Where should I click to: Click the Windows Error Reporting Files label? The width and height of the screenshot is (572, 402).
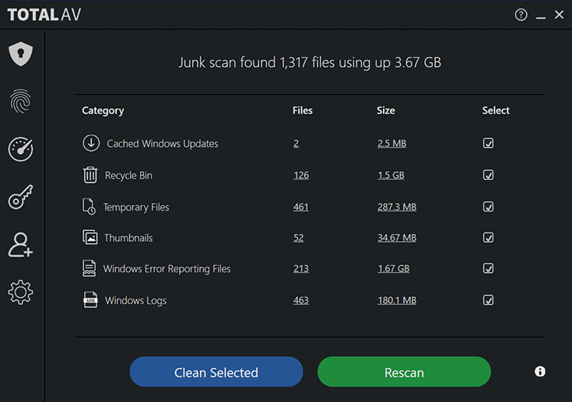[167, 269]
